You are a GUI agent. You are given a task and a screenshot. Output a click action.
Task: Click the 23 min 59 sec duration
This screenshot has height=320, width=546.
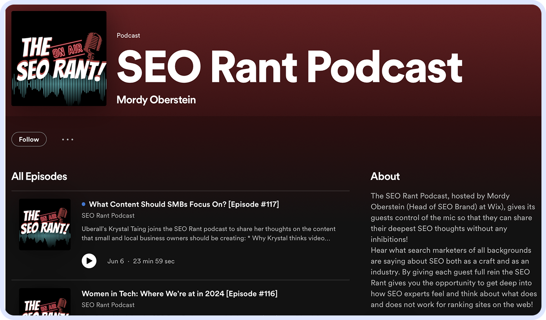[x=154, y=261]
